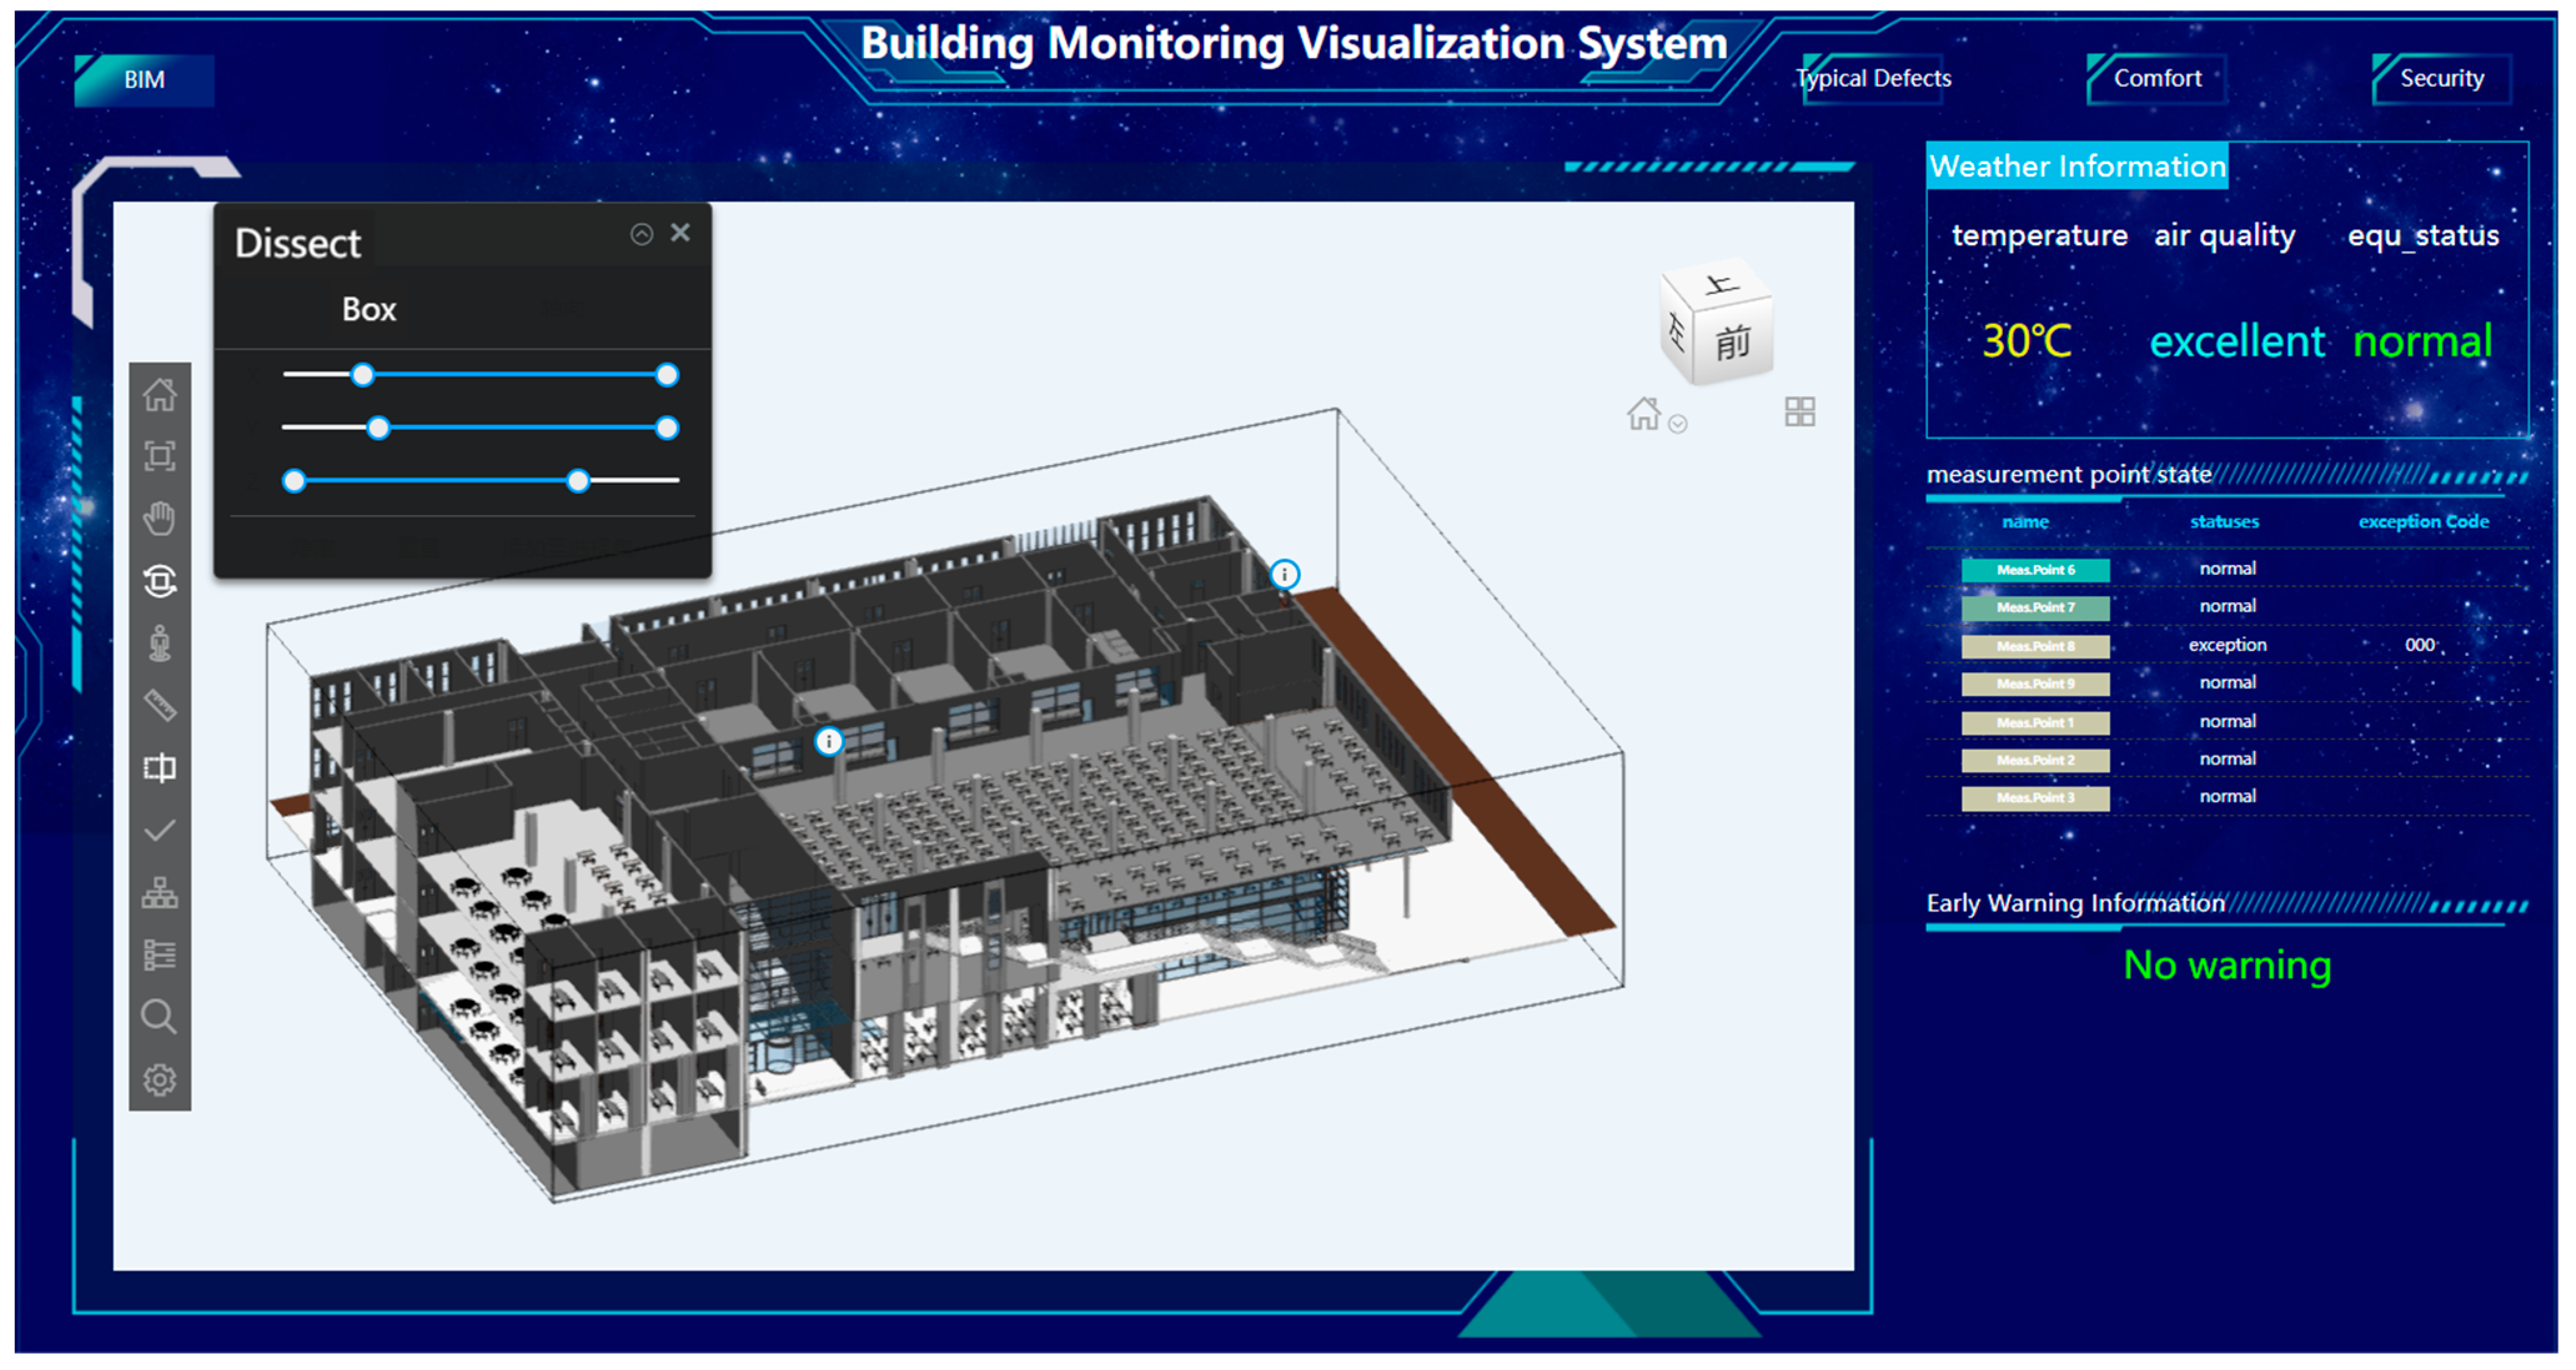The width and height of the screenshot is (2576, 1370).
Task: Click the BIM button
Action: point(144,80)
